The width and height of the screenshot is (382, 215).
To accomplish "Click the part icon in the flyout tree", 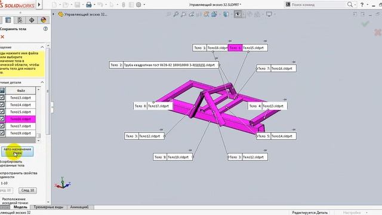I will pos(60,14).
